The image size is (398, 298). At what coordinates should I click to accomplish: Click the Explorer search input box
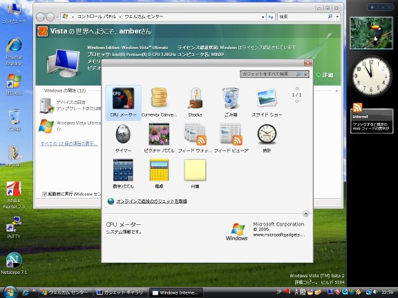[x=302, y=17]
